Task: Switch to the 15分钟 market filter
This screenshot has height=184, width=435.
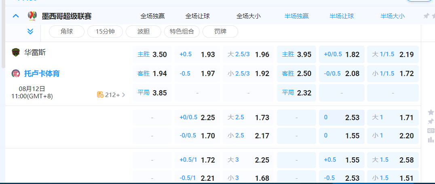Action: [x=104, y=32]
